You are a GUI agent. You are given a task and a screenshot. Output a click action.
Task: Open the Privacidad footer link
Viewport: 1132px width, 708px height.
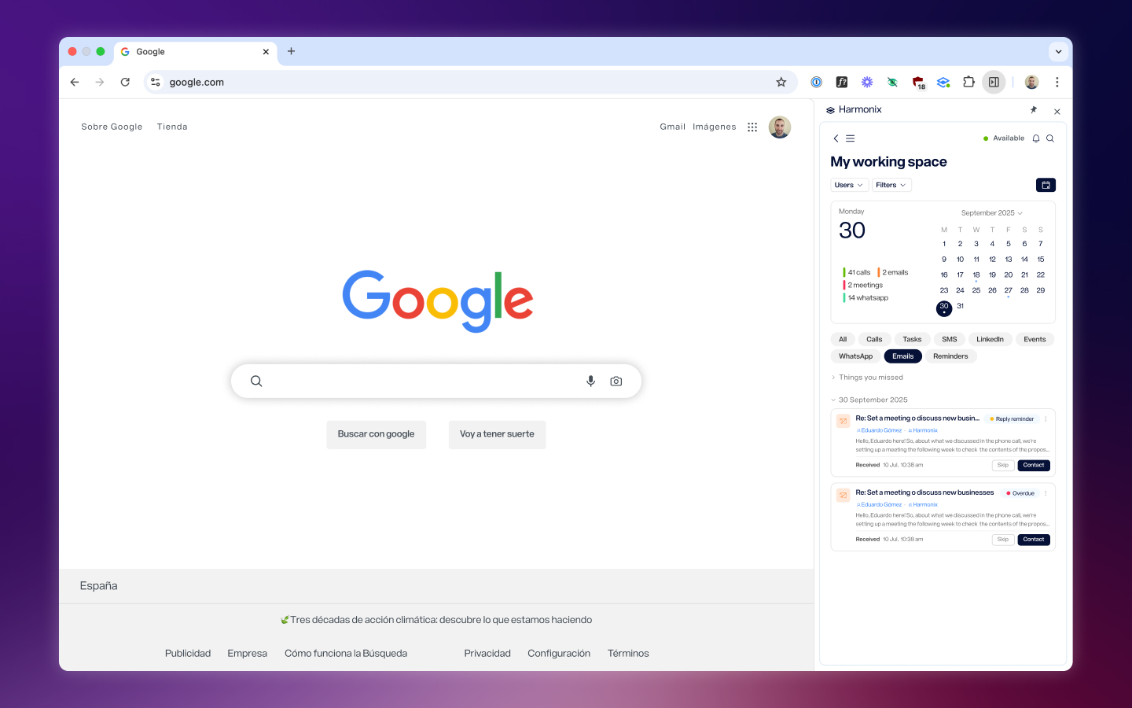(487, 653)
